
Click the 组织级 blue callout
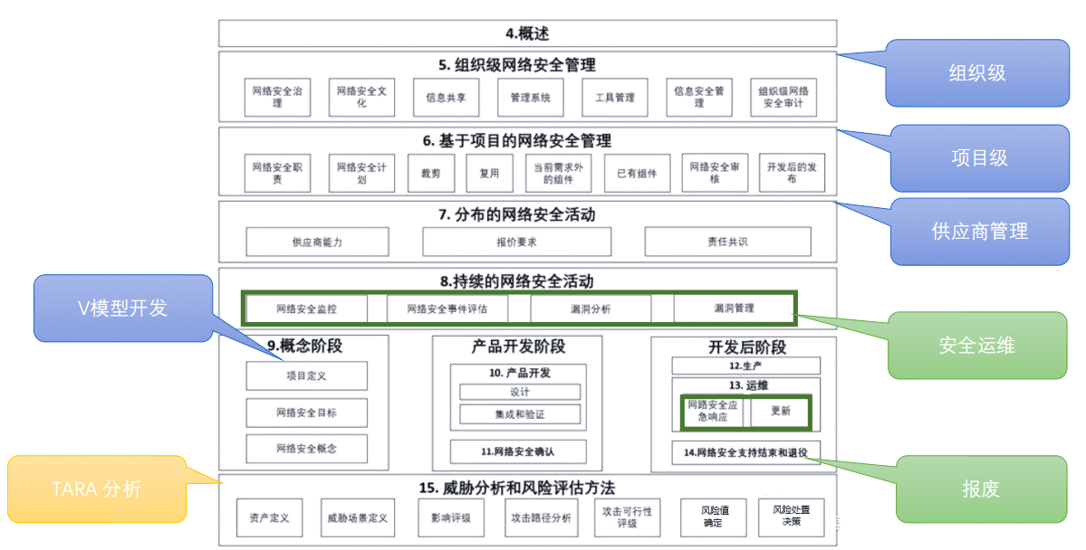pyautogui.click(x=976, y=72)
